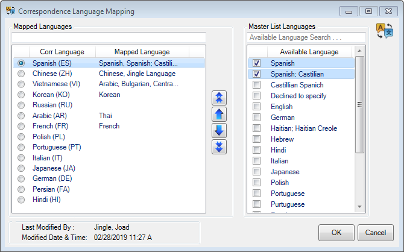Click the 'Jingle, Joad' modified-by name
Viewport: 404px width, 252px height.
point(112,227)
